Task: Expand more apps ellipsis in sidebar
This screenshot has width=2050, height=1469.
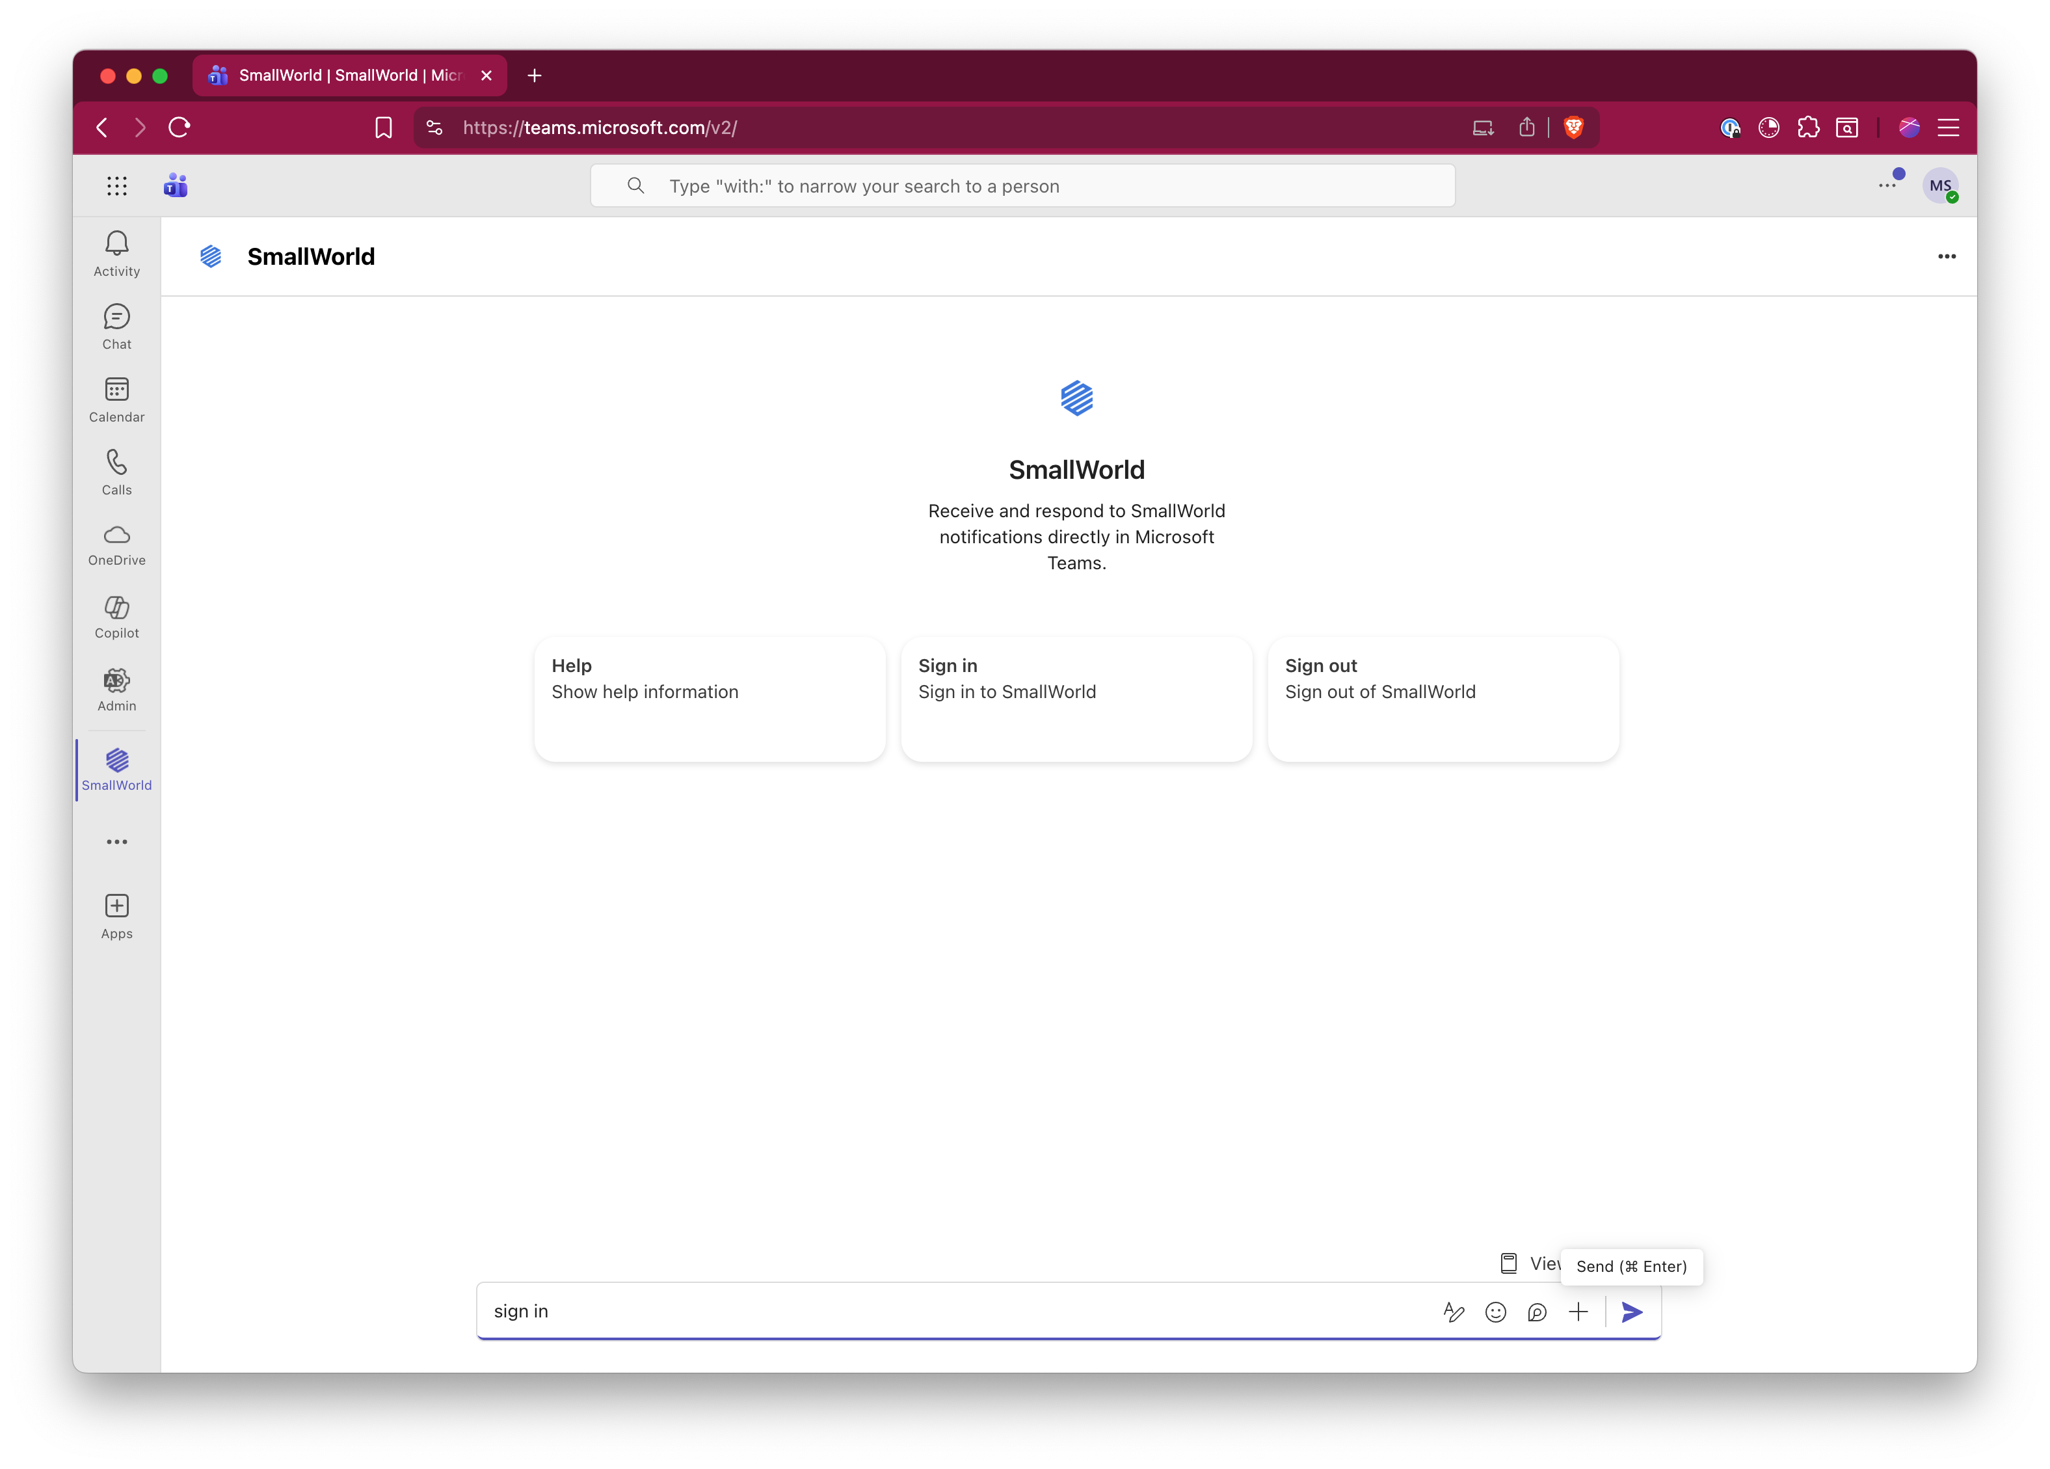Action: pyautogui.click(x=116, y=842)
